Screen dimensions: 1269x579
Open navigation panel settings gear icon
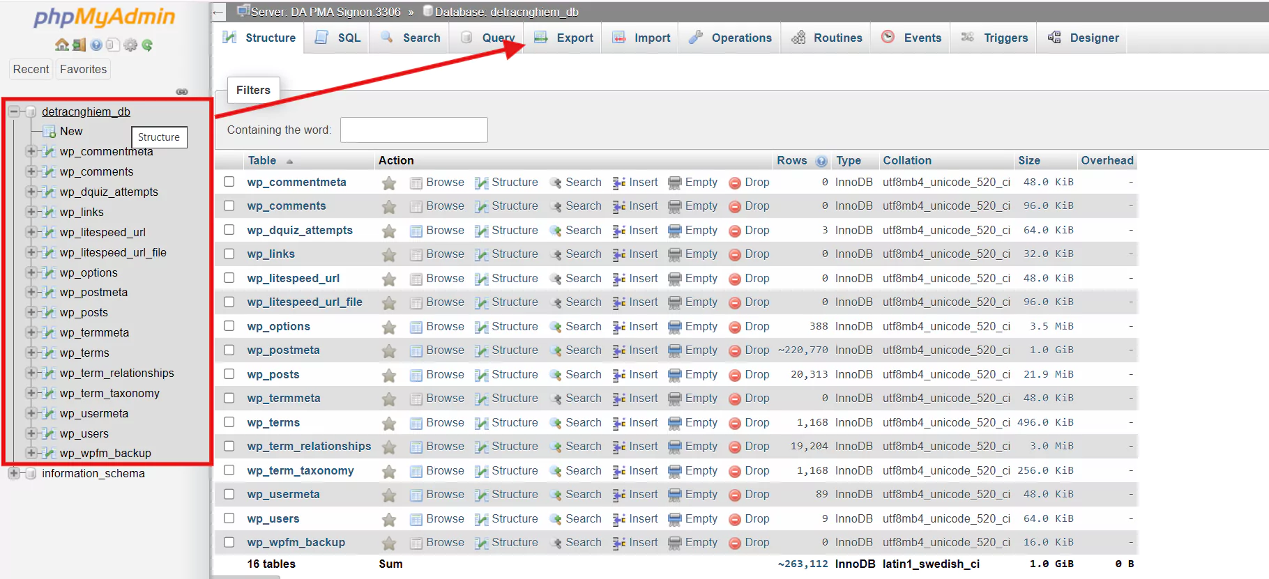[x=130, y=45]
